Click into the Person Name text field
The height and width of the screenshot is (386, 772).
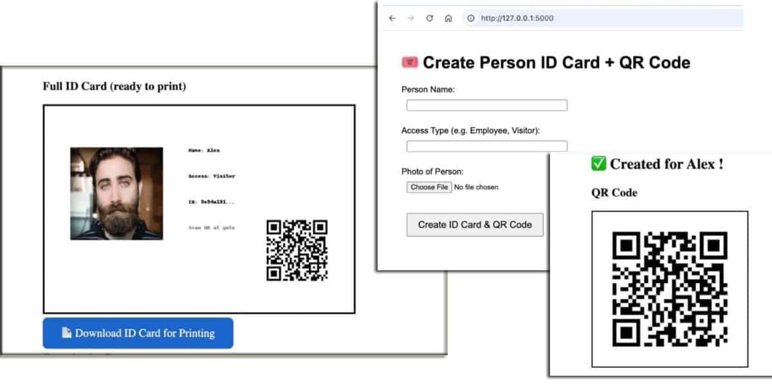coord(486,106)
